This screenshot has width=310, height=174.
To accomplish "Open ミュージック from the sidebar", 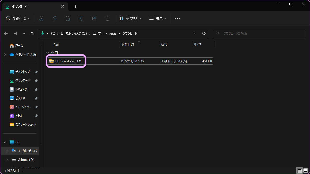I will pos(21,107).
